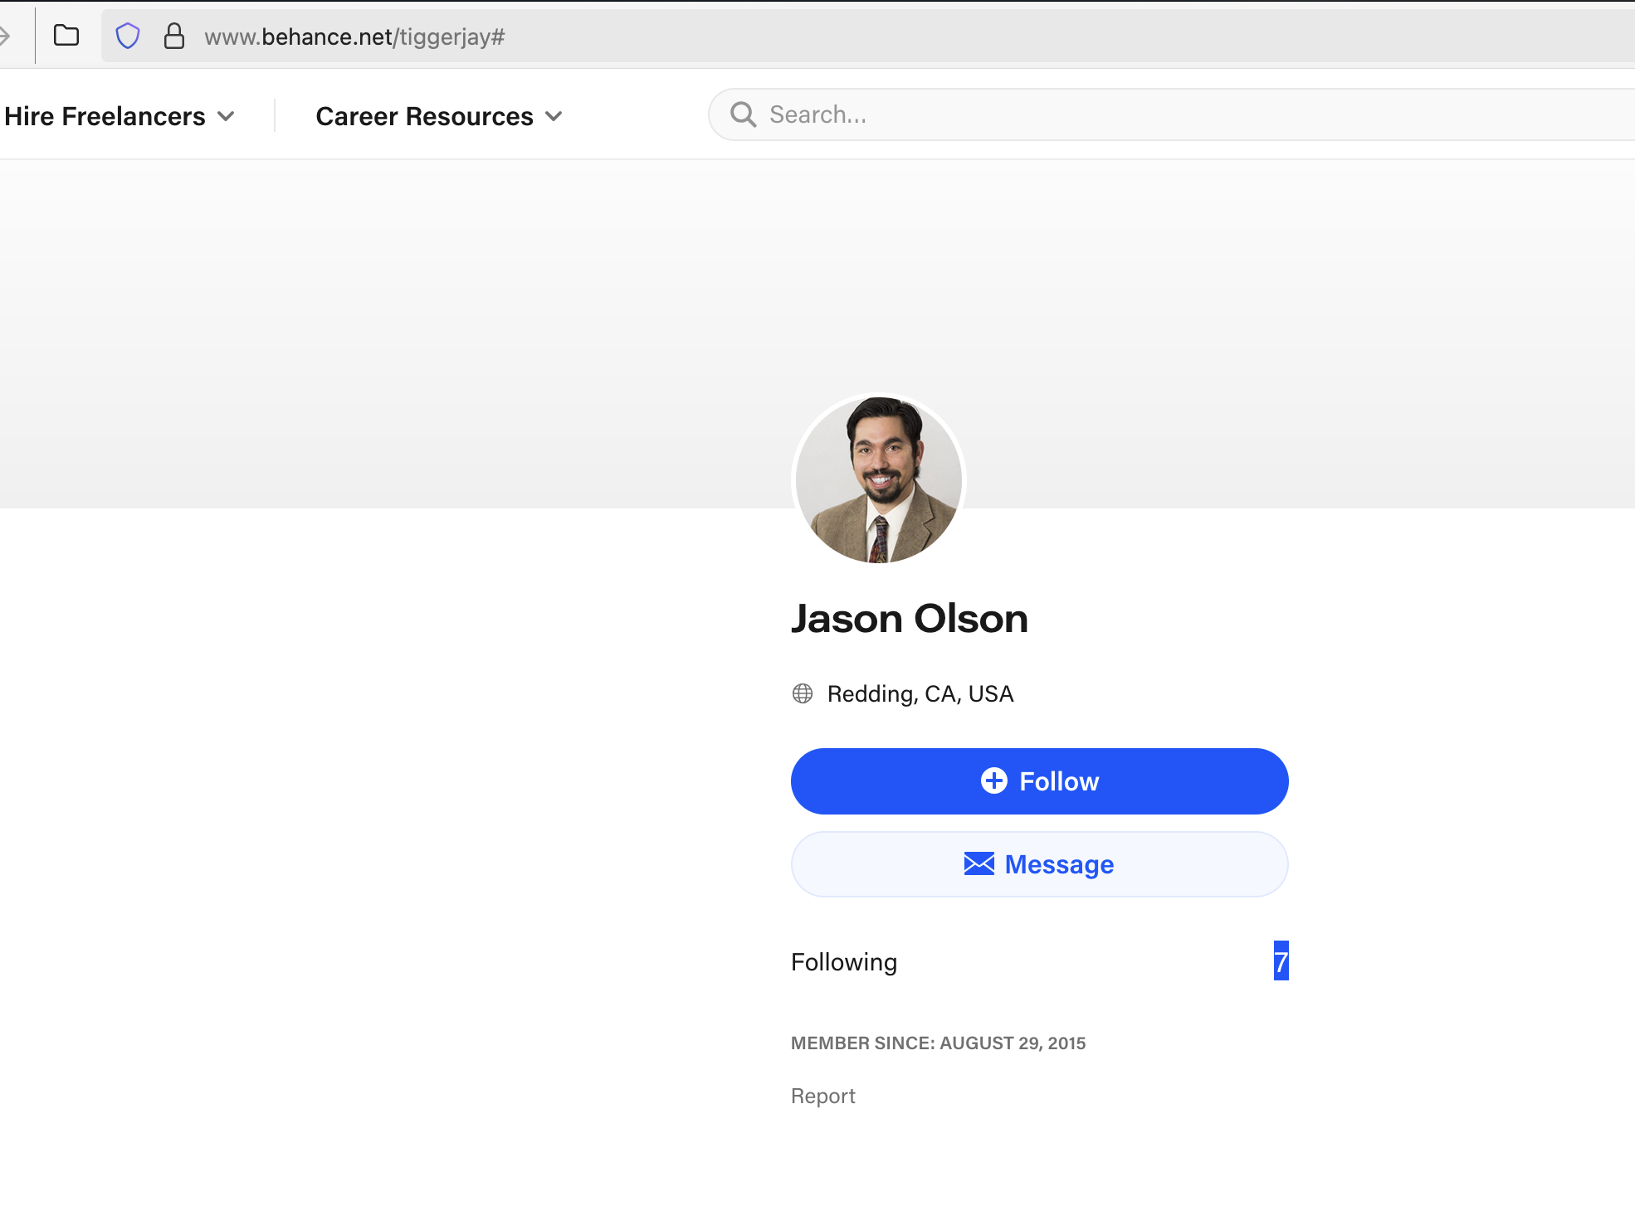Click the padlock site security icon
This screenshot has width=1635, height=1206.
(173, 36)
